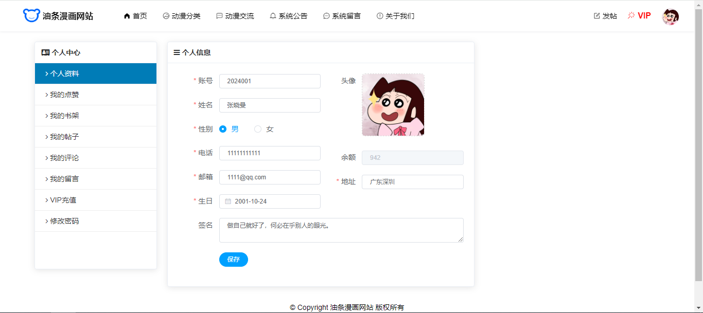Click the 账号 input field

tap(270, 81)
